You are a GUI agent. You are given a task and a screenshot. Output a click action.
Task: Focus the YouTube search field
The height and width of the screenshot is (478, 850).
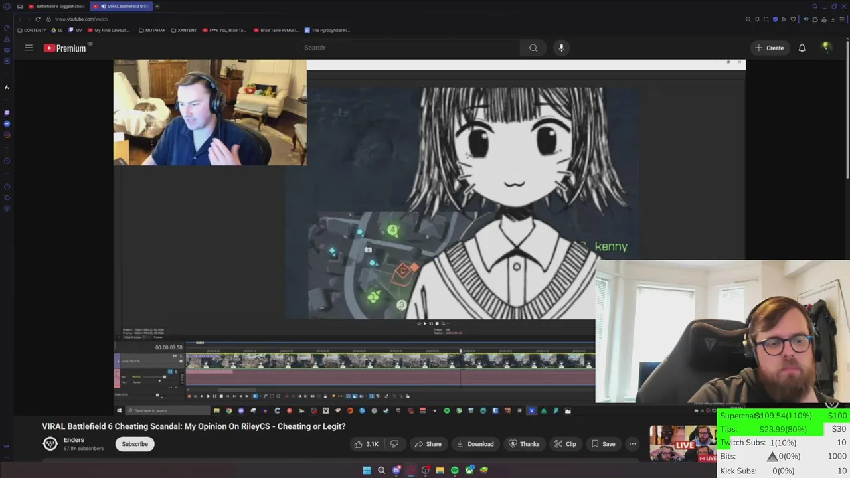pos(408,48)
